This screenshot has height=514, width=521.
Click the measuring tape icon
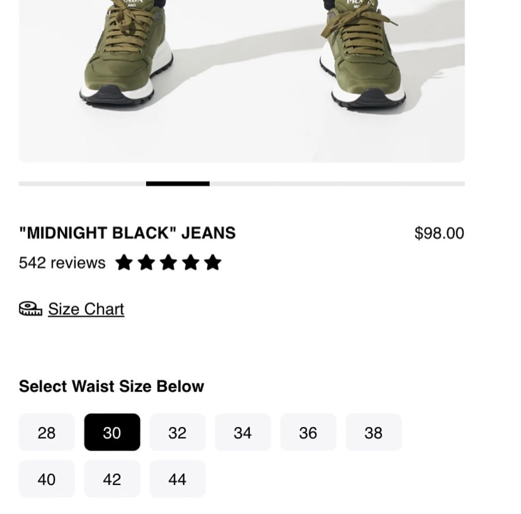[30, 309]
